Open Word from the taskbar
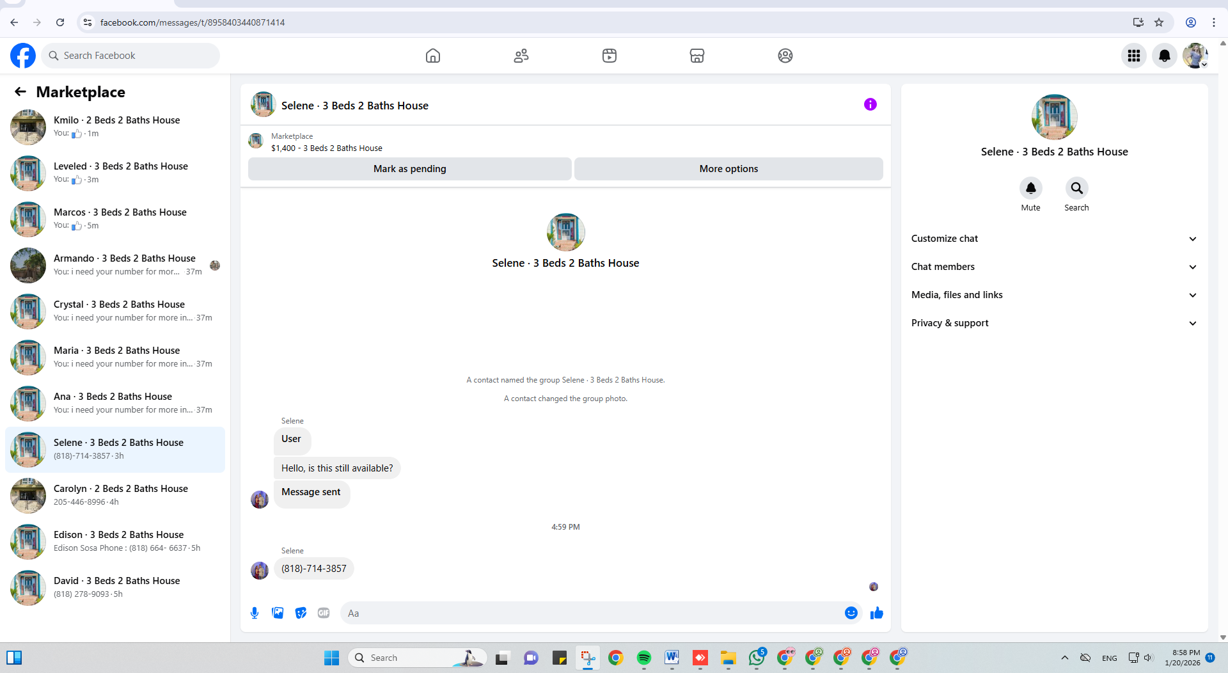 [672, 658]
